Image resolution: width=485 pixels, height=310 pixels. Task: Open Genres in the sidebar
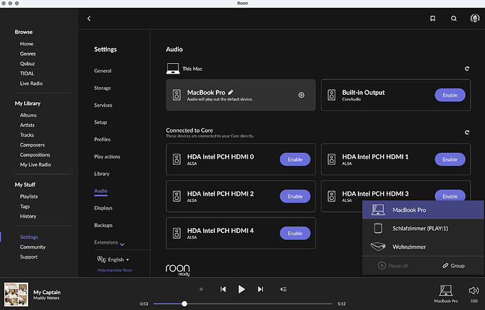pos(28,54)
